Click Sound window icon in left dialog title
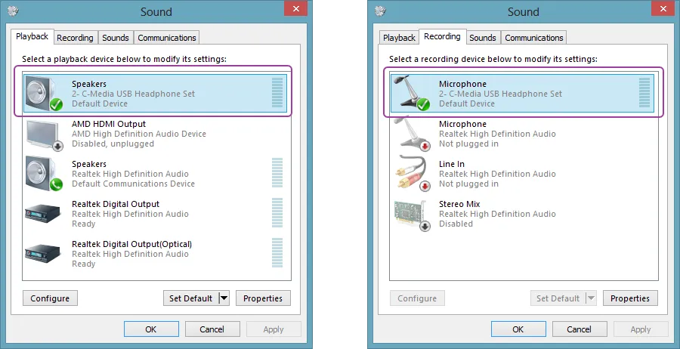Viewport: 680px width, 349px height. 13,11
